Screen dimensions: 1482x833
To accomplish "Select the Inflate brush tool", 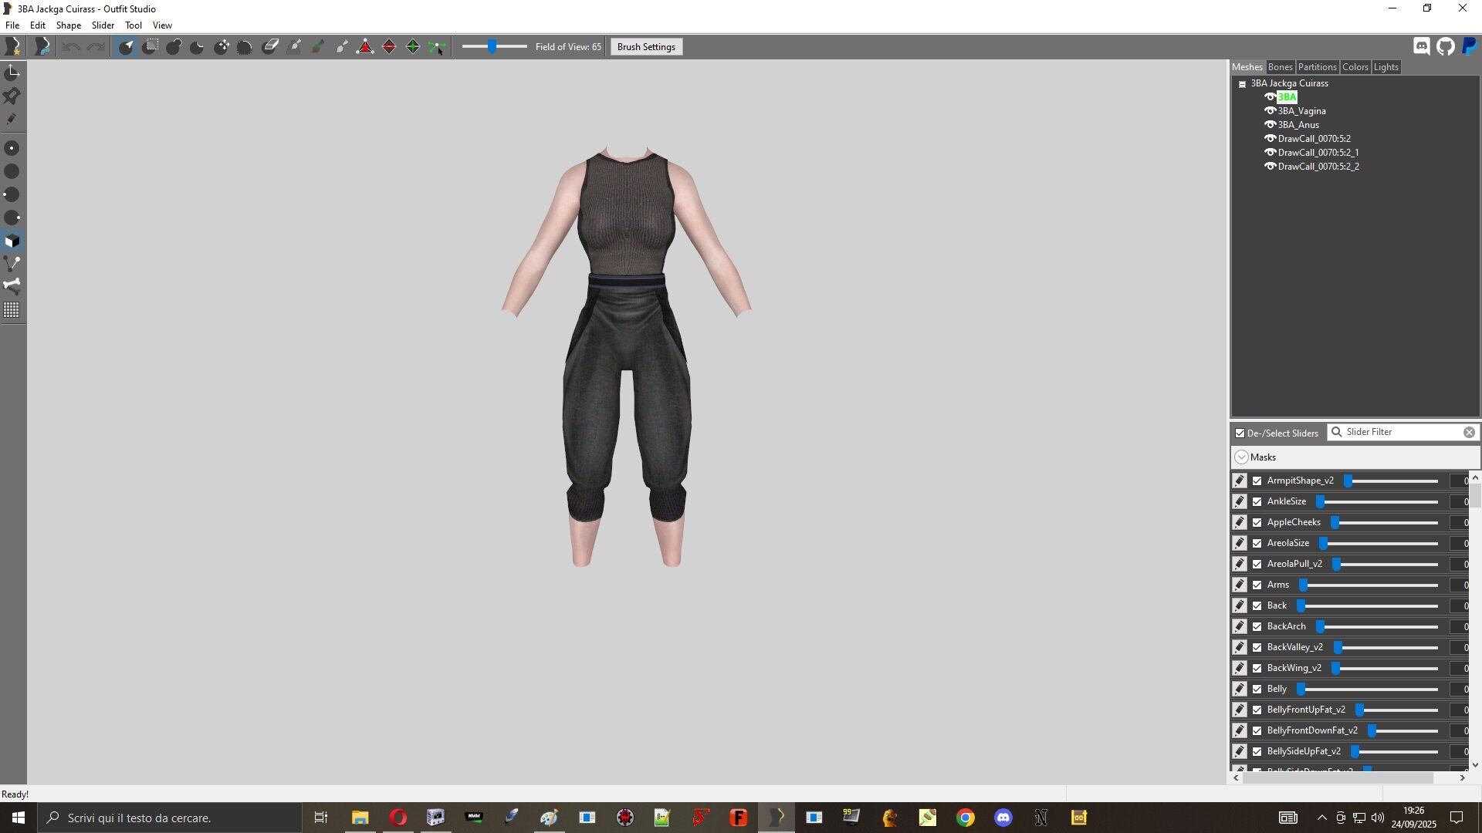I will (x=174, y=47).
